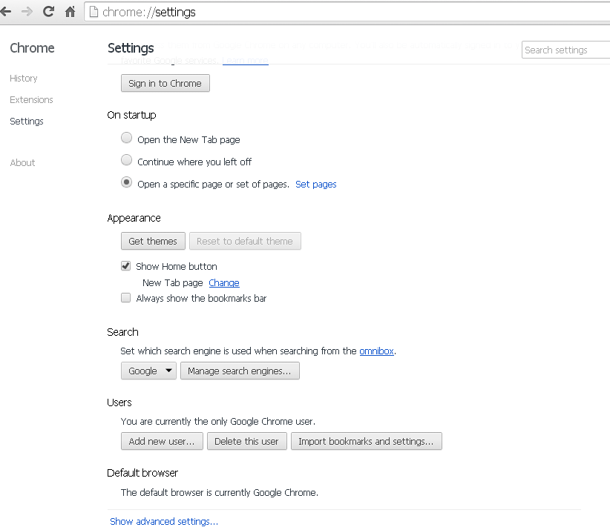Click Delete this user button
The height and width of the screenshot is (527, 610).
[247, 441]
